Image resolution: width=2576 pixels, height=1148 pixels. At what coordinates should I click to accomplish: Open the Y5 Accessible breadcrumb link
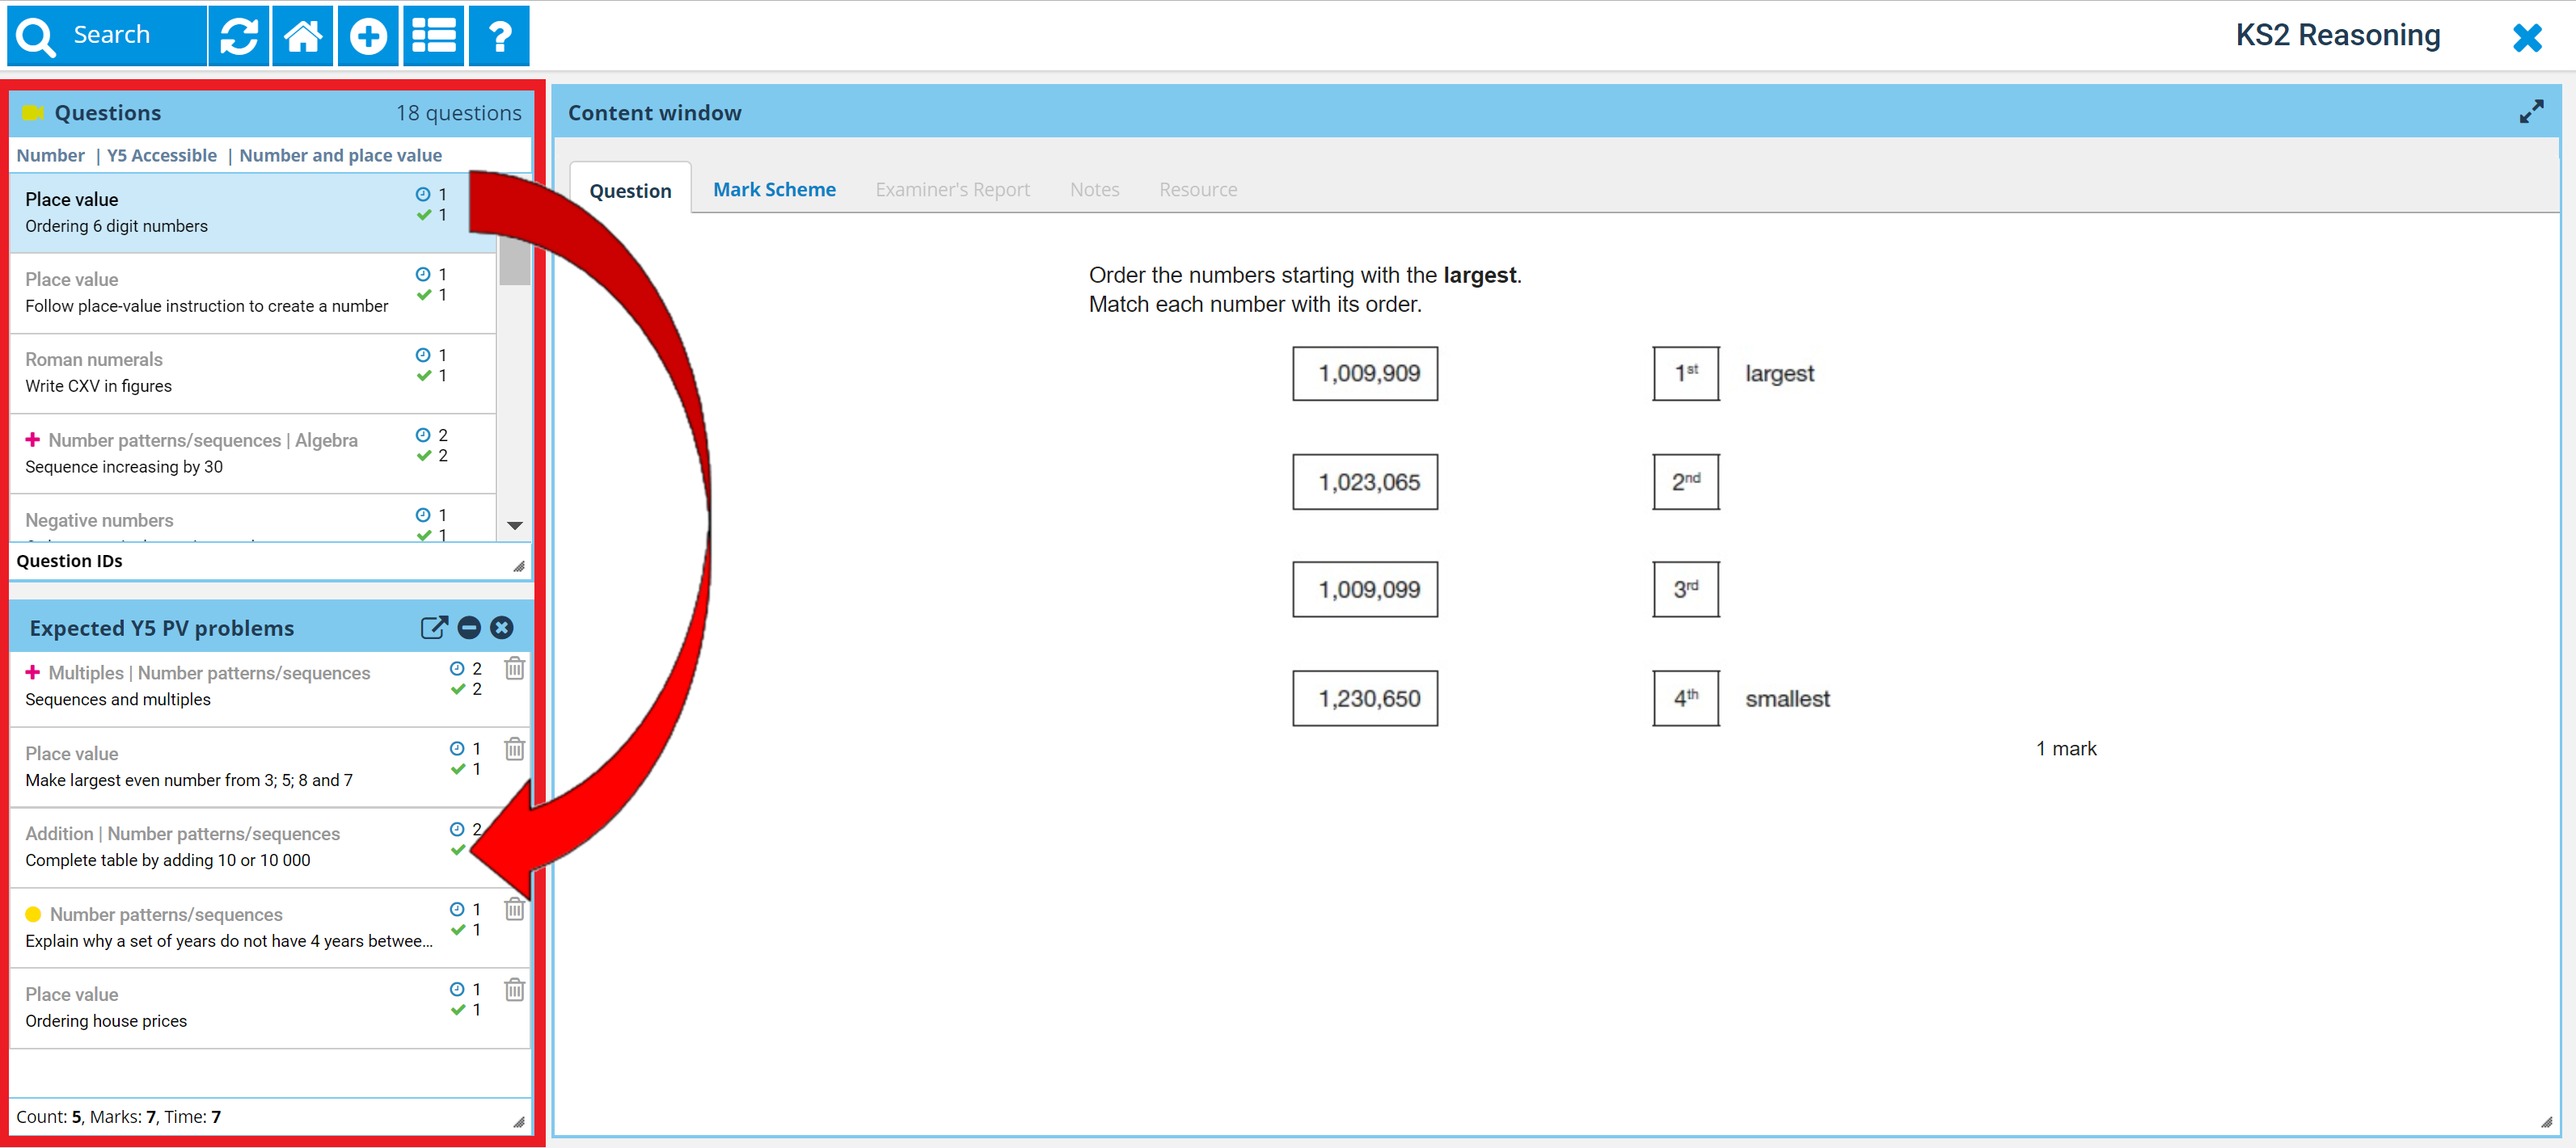coord(161,155)
